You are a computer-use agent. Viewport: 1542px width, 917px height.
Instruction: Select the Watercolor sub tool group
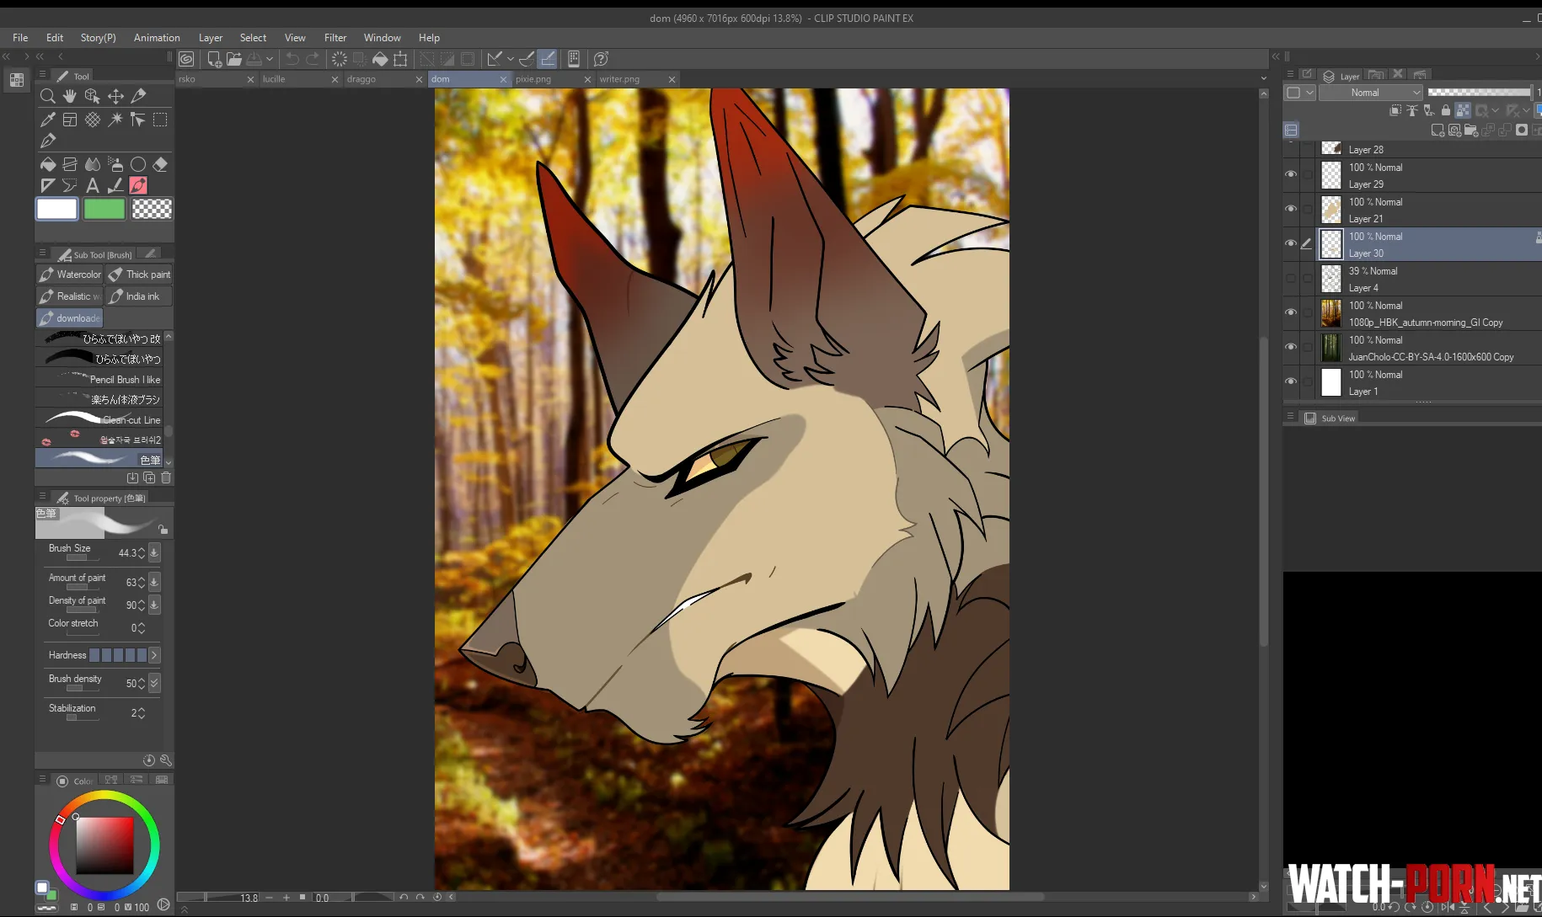click(70, 275)
